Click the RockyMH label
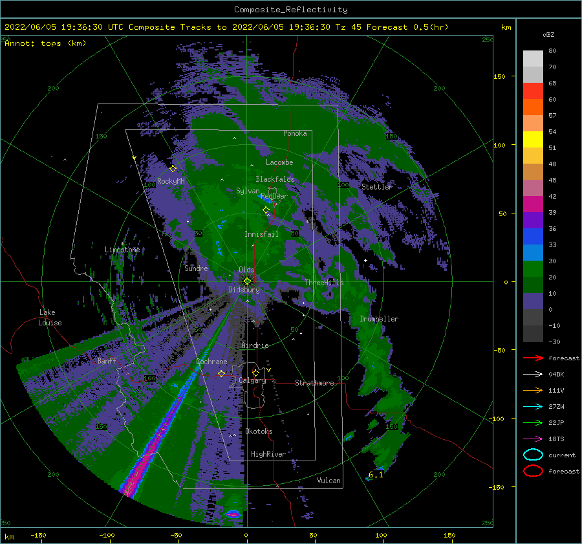The image size is (582, 544). pos(171,181)
